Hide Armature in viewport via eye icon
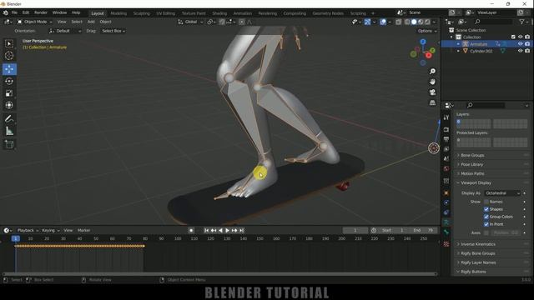 (x=520, y=44)
